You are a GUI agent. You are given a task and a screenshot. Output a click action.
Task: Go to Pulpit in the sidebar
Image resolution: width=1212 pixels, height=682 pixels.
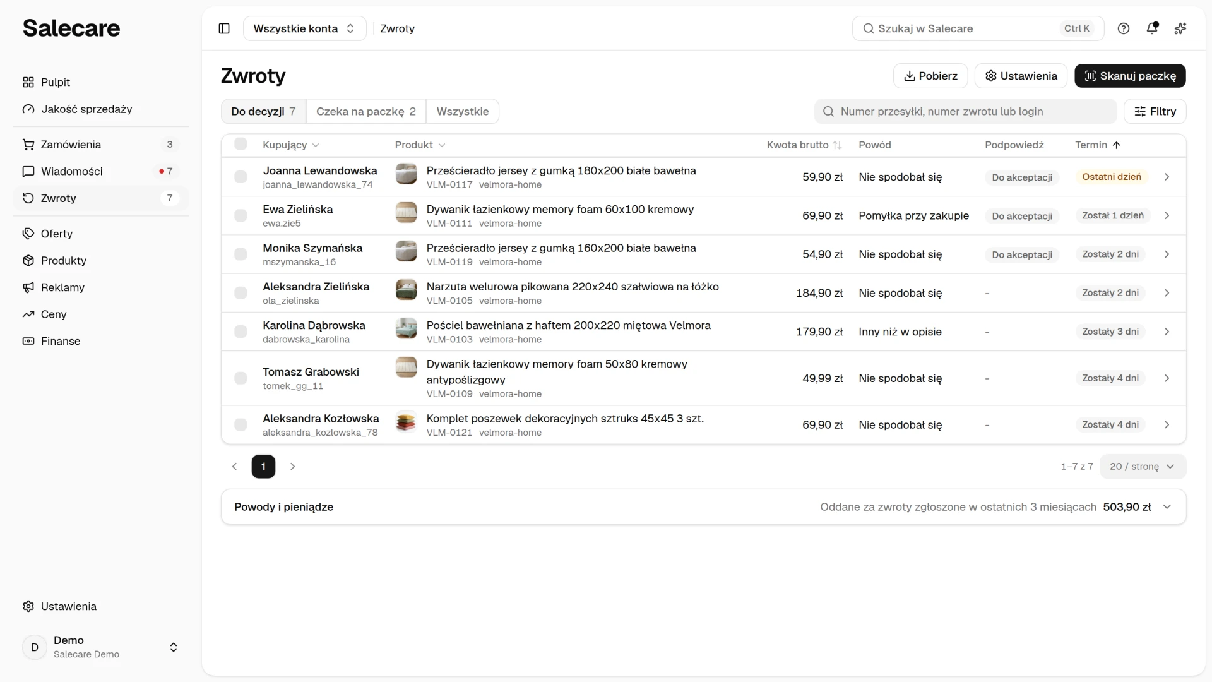point(101,82)
